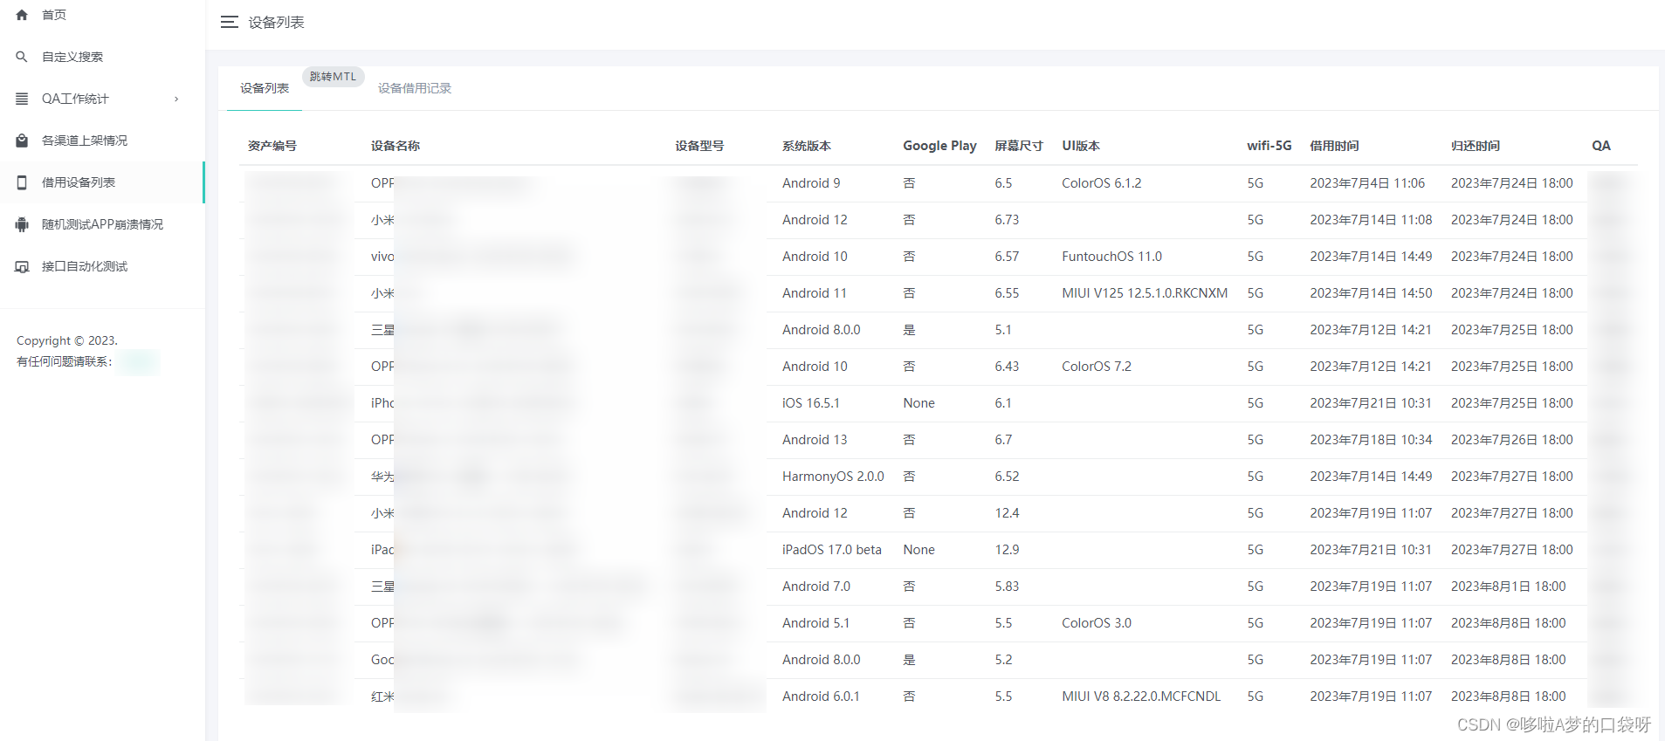This screenshot has width=1665, height=741.
Task: Click the 12.4 screen size cell
Action: pyautogui.click(x=1007, y=513)
